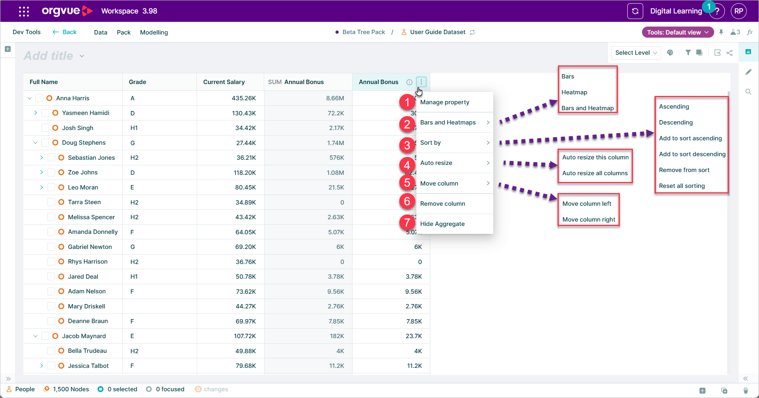Open the Data tab
Viewport: 759px width, 398px height.
tap(101, 33)
